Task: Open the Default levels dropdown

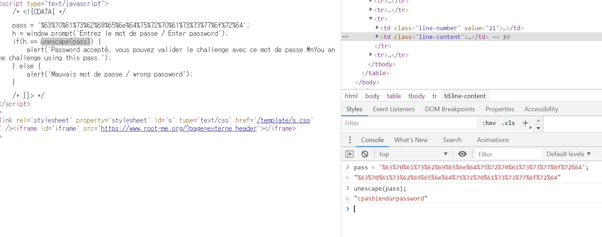Action: coord(568,154)
